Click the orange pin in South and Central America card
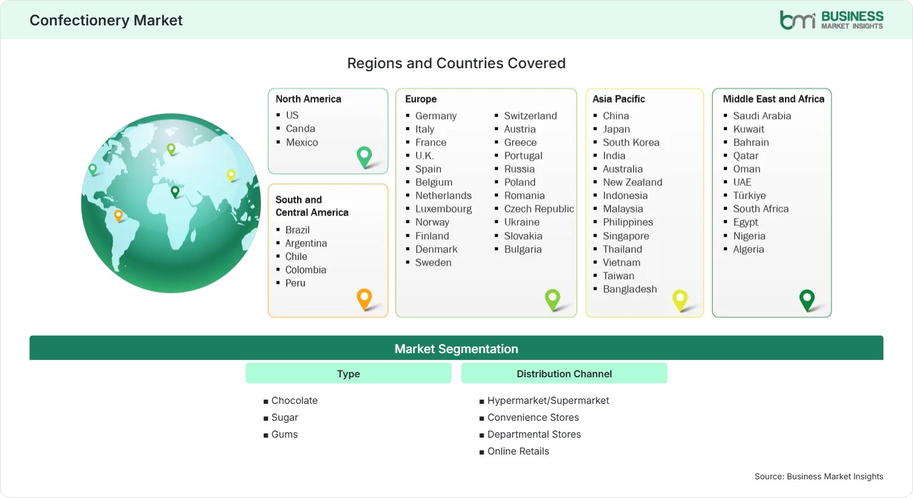This screenshot has height=498, width=913. (x=364, y=299)
